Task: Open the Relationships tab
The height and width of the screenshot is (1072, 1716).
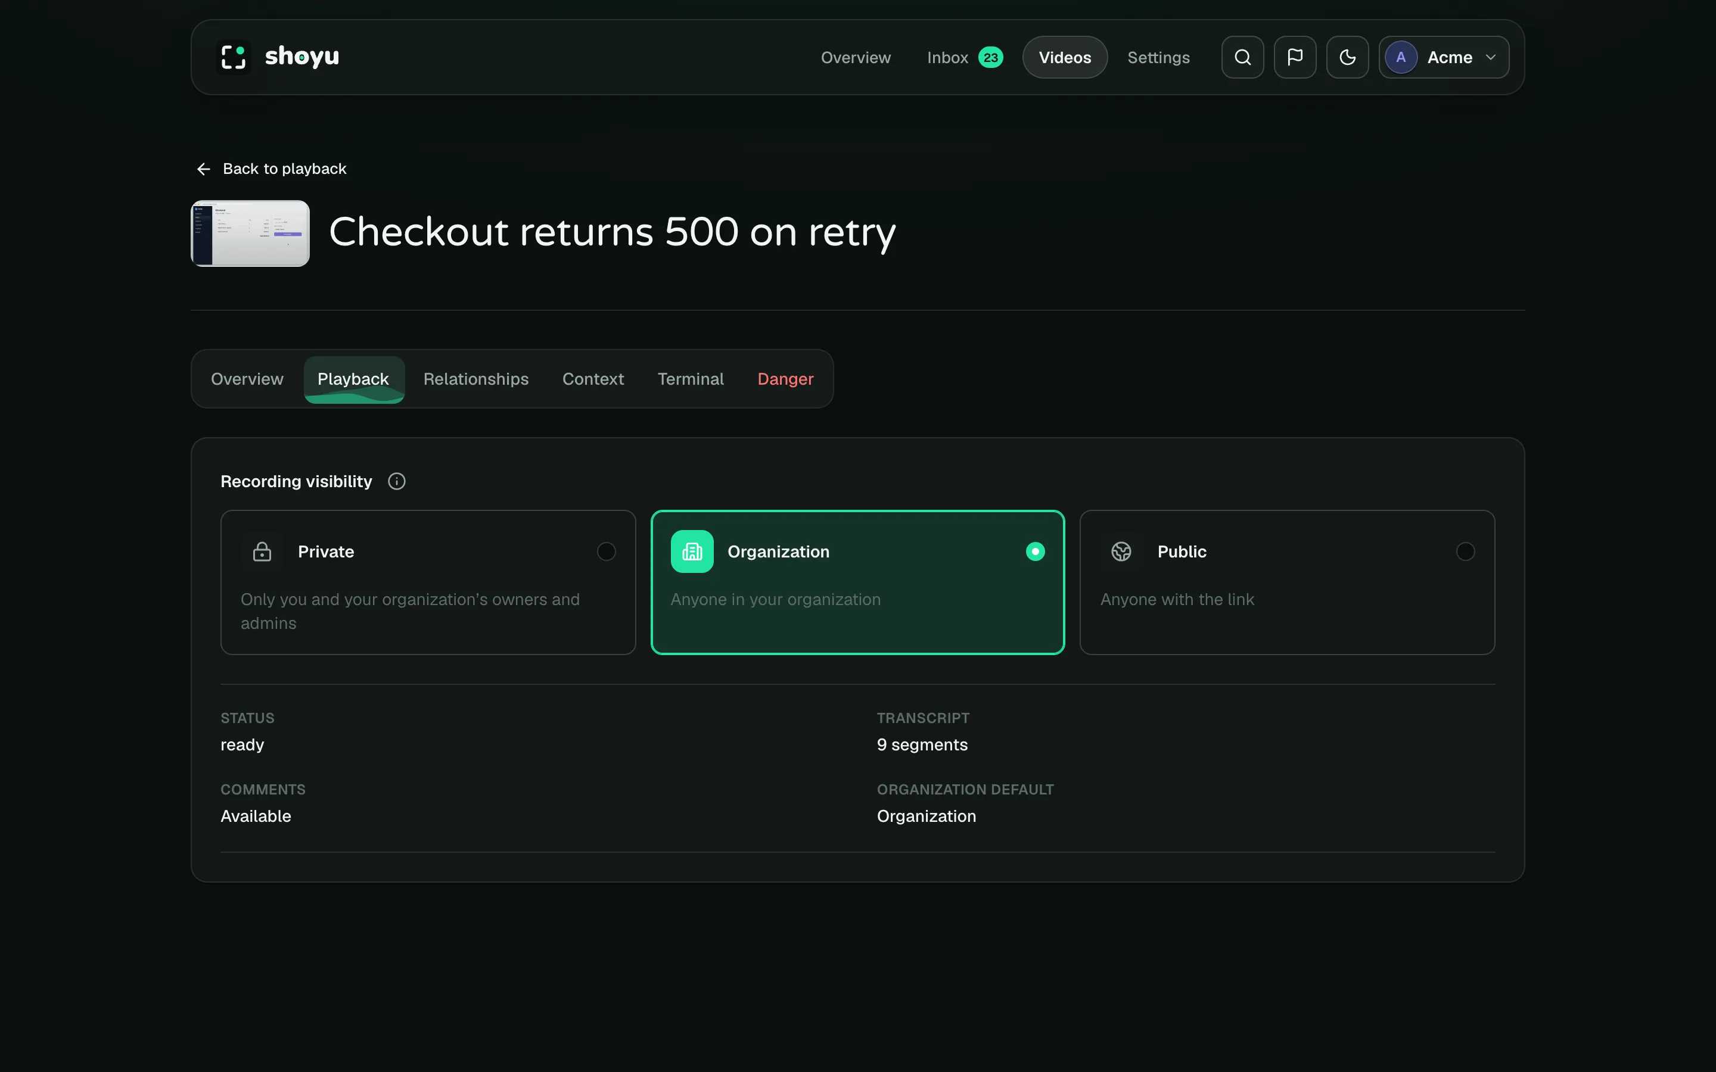Action: (476, 379)
